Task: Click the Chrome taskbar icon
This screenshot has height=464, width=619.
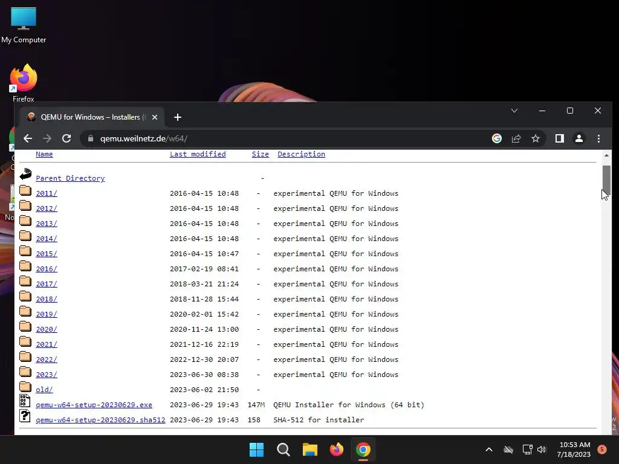Action: (363, 449)
